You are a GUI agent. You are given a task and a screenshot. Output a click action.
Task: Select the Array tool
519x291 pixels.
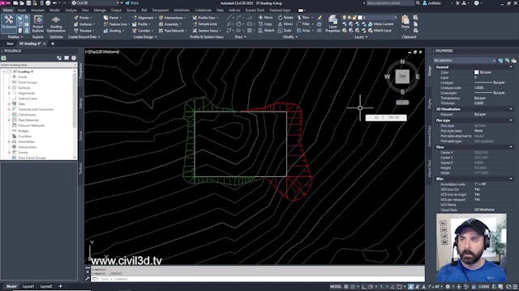coord(304,31)
